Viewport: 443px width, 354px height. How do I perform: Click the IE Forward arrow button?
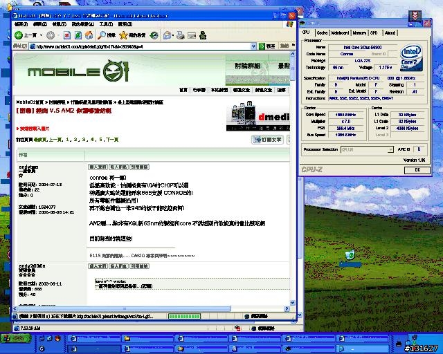tap(51, 35)
